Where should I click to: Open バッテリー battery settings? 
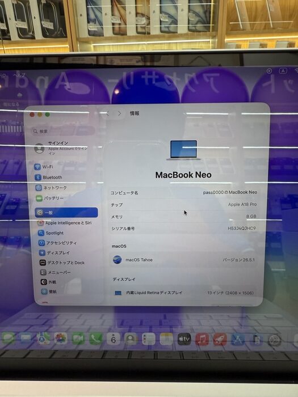(50, 198)
